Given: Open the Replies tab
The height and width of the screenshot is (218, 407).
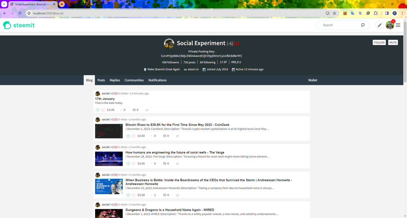Looking at the screenshot, I should coord(115,80).
